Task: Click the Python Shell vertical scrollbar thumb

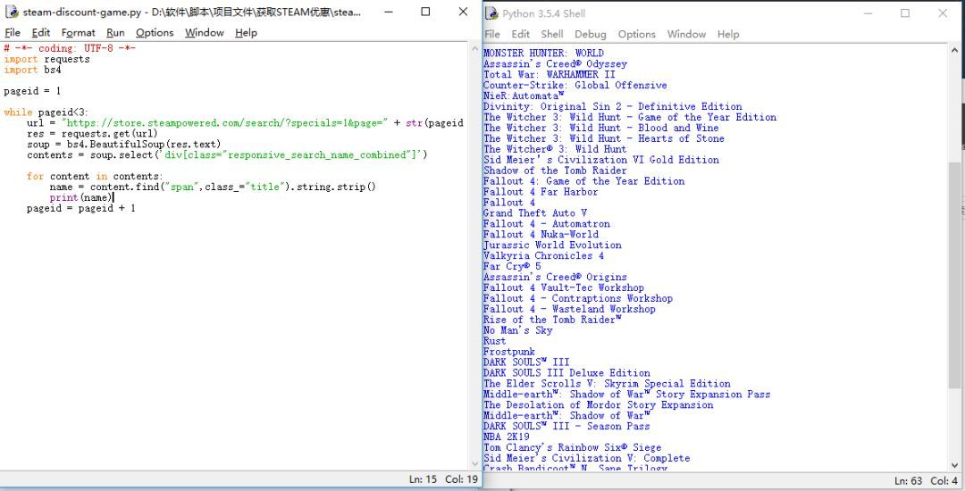Action: pos(954,277)
